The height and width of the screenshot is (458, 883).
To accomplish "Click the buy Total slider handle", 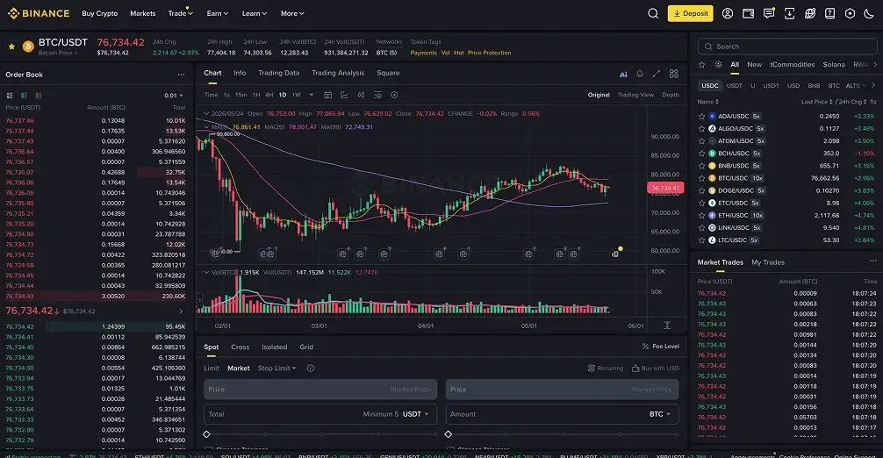I will [206, 434].
